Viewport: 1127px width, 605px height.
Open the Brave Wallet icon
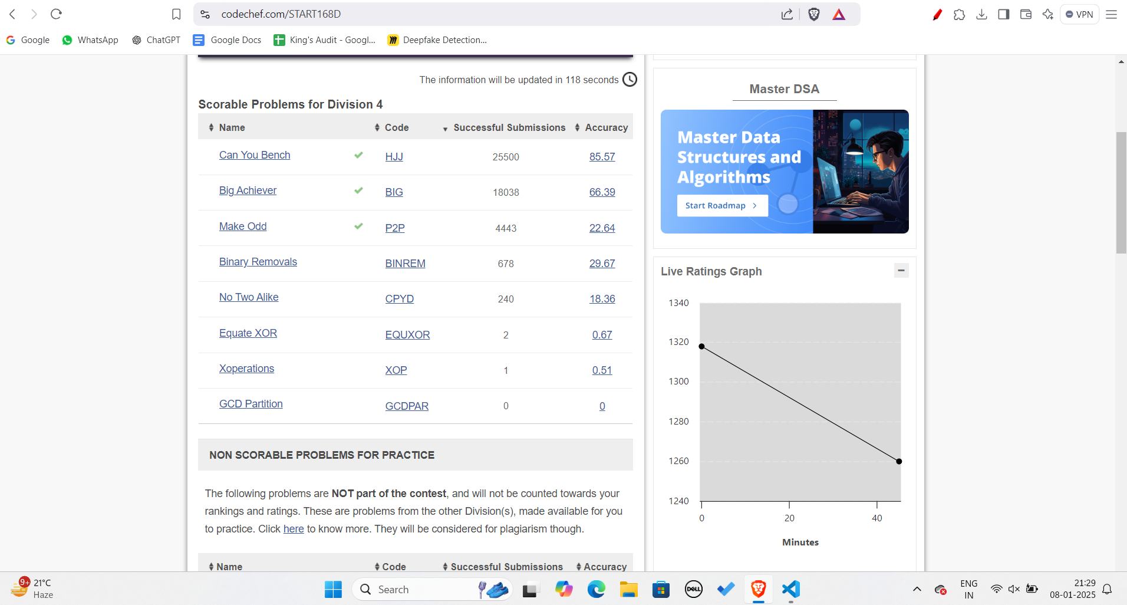[1026, 14]
